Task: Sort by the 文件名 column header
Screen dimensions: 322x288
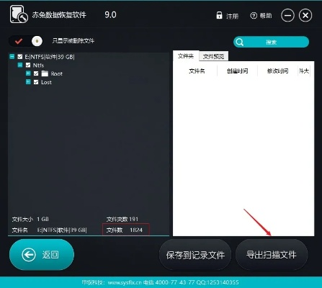Action: coord(197,71)
